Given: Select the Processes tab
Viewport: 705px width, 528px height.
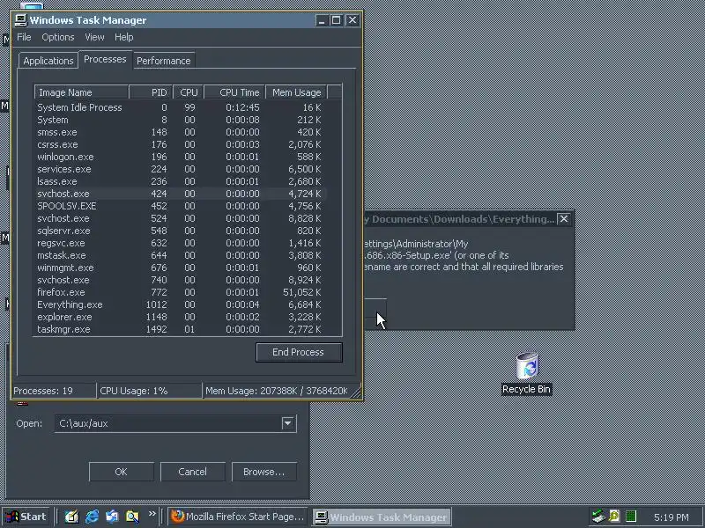Looking at the screenshot, I should coord(105,59).
